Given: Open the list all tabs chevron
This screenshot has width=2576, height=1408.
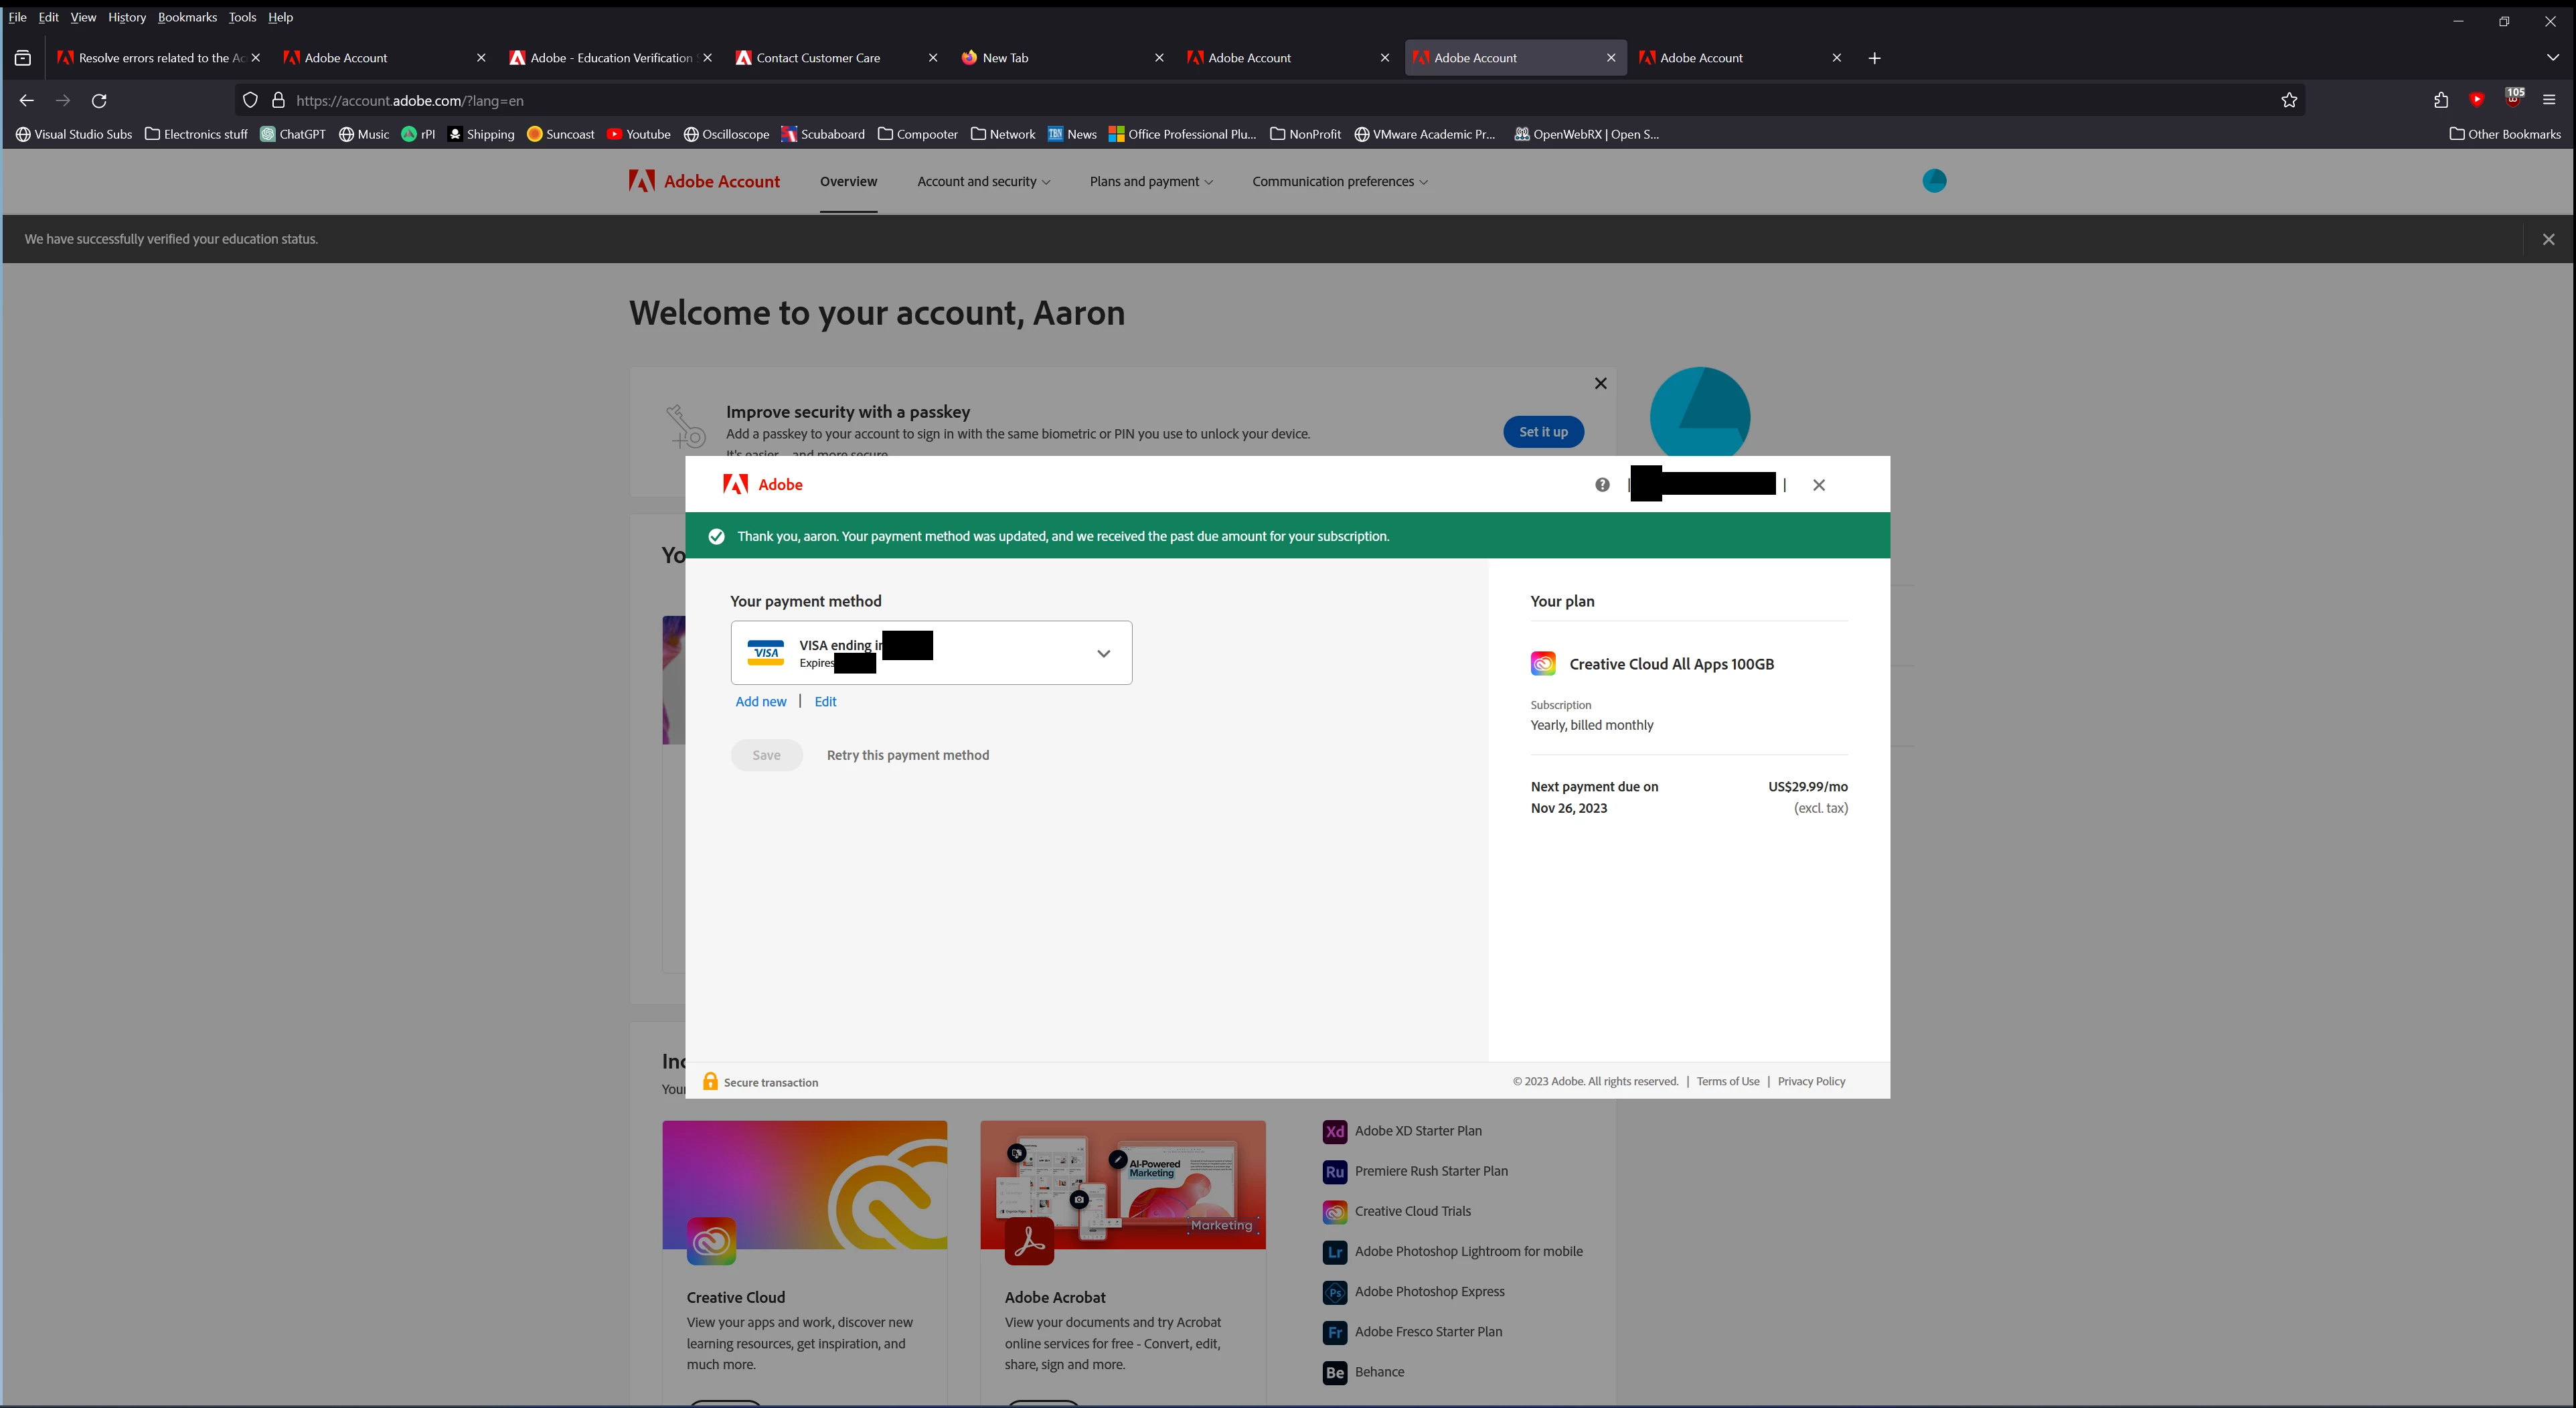Looking at the screenshot, I should 2552,58.
